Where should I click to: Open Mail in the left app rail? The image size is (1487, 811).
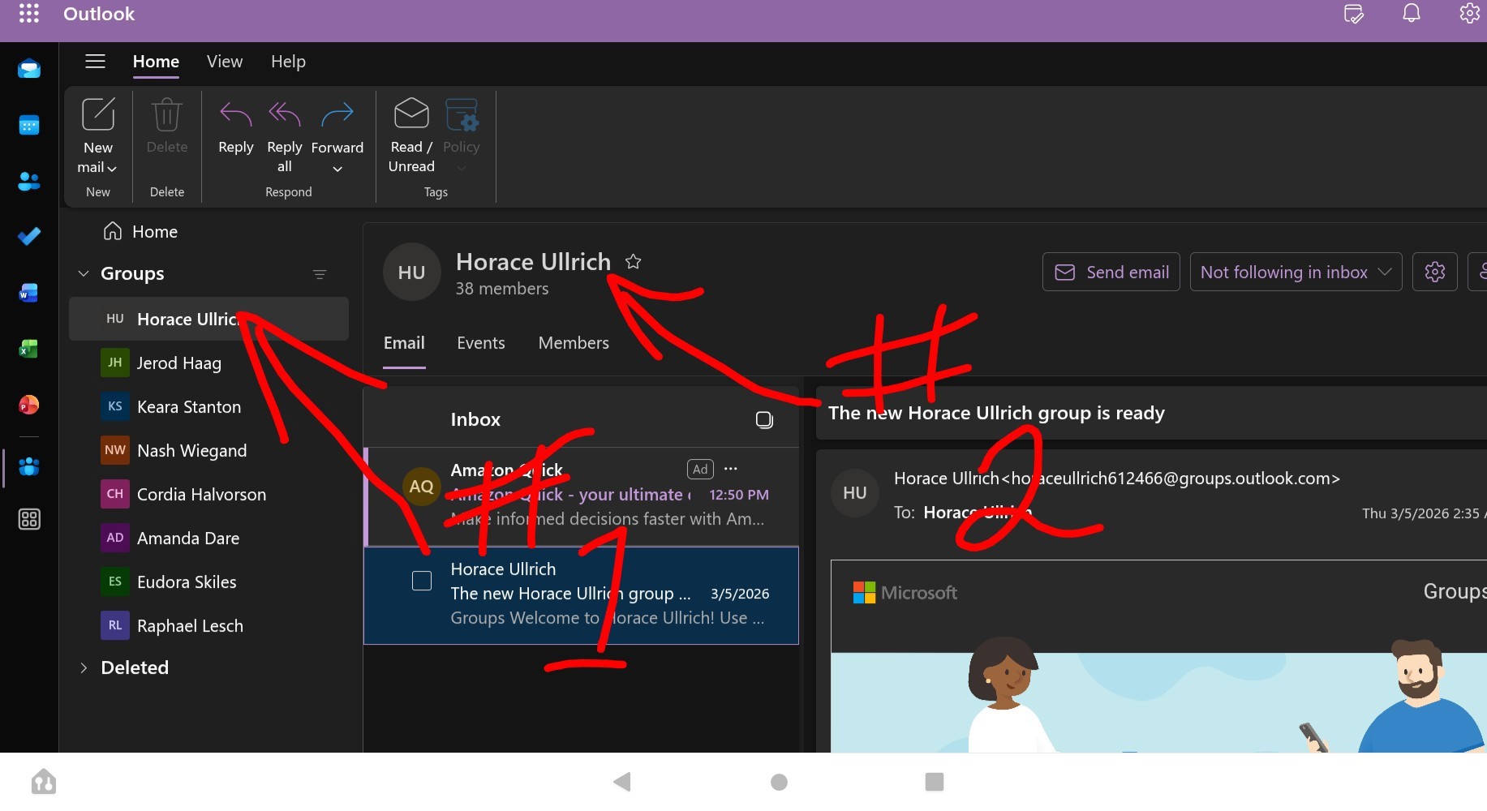pos(29,69)
